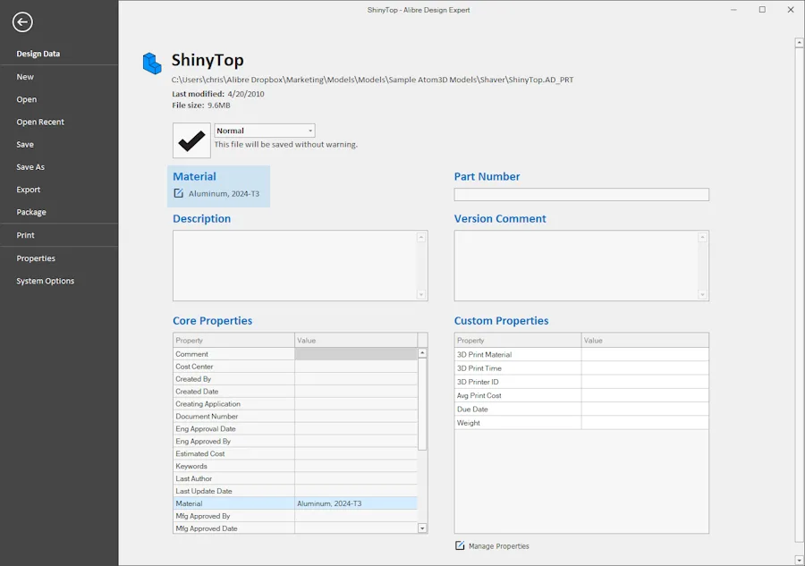The height and width of the screenshot is (566, 805).
Task: Click the Manage Properties link
Action: (498, 546)
